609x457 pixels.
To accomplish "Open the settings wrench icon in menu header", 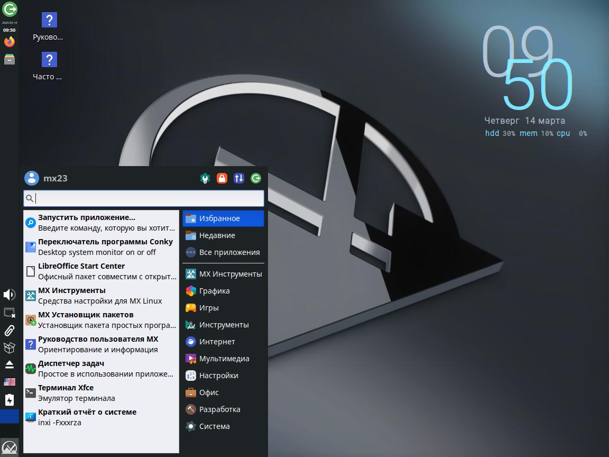I will pos(205,178).
